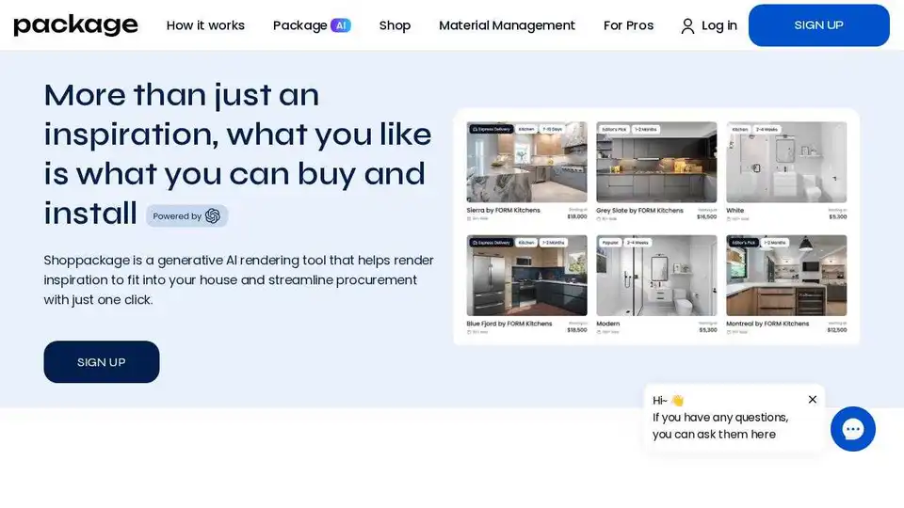Click the Log in link
The width and height of the screenshot is (904, 508).
(718, 25)
